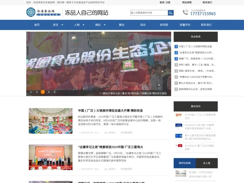Screen dimensions: 244x183
Task: Open event 2024中国（广汉）火锅食材博览会
Action: [200, 116]
